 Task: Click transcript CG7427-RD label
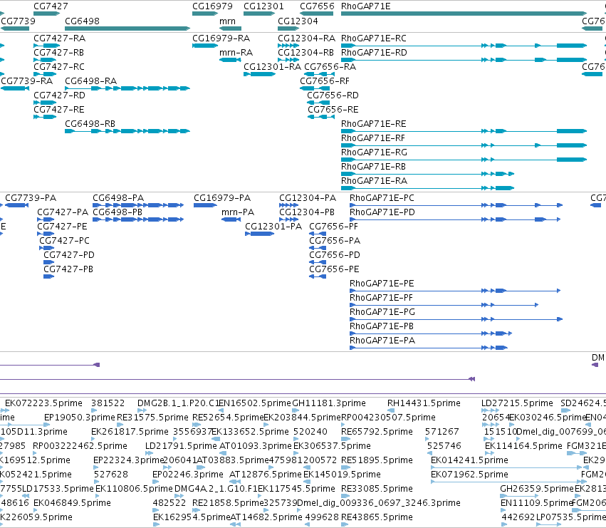pyautogui.click(x=59, y=95)
